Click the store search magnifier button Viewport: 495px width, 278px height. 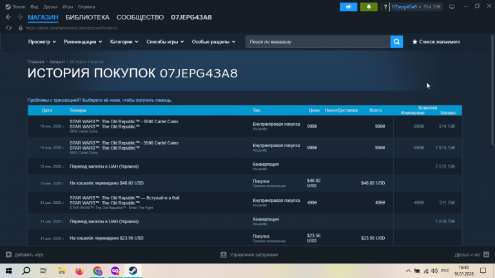(396, 42)
